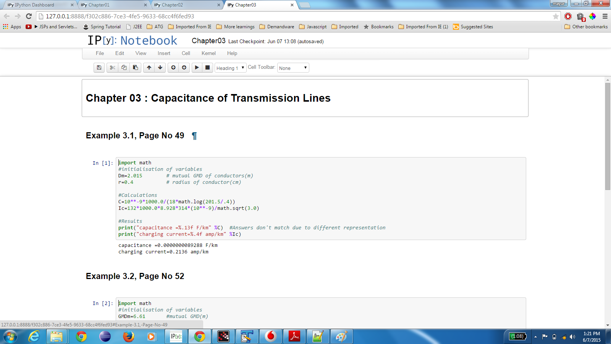Screen dimensions: 611x344
Task: Open the Insert menu
Action: pos(164,54)
